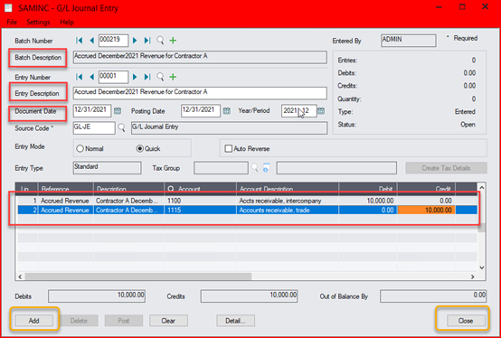Click the disabled Delete button

click(79, 321)
